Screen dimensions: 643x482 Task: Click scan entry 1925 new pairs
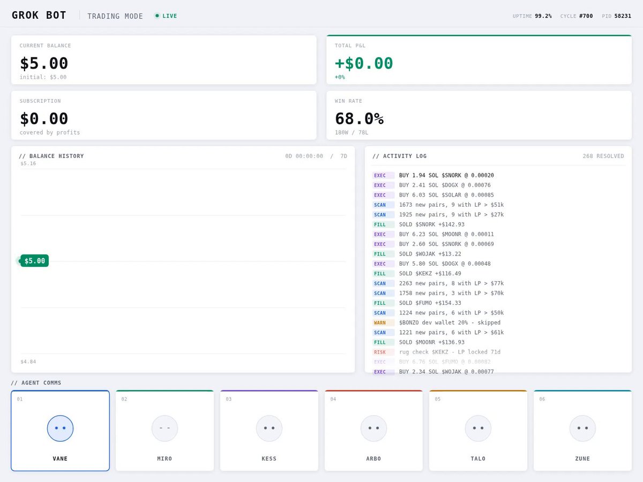click(498, 215)
